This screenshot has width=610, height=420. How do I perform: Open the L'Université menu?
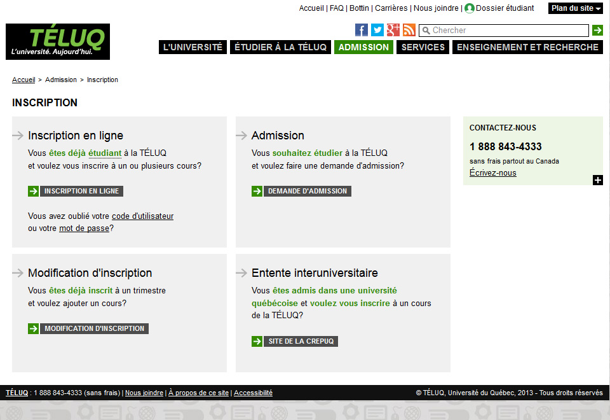tap(193, 47)
